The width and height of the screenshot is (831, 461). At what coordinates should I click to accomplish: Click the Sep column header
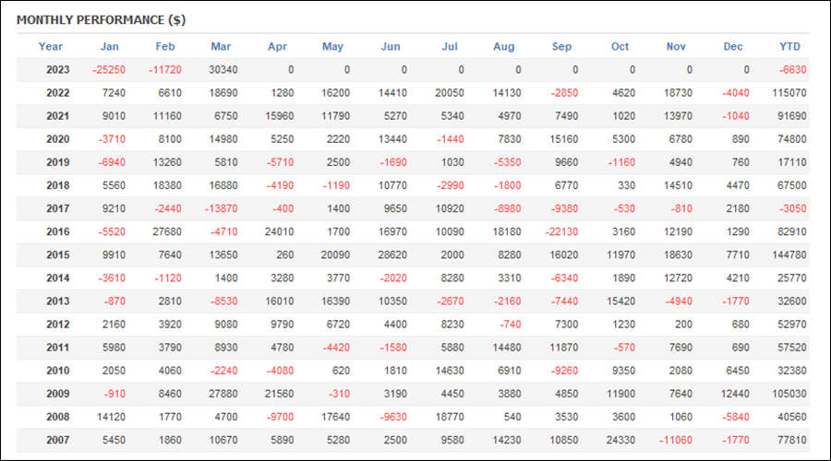click(x=561, y=47)
